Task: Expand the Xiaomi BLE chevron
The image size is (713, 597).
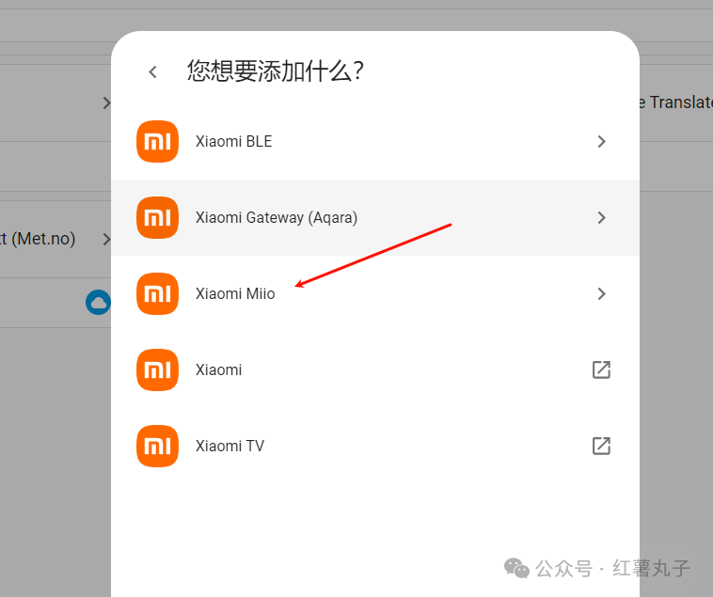Action: click(602, 141)
